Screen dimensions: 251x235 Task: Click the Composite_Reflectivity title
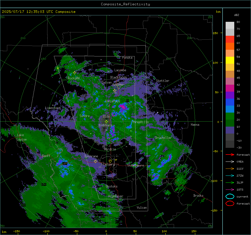[x=126, y=4]
